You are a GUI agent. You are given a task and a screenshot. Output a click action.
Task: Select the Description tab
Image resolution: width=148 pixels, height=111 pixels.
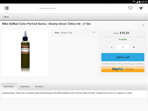[x=9, y=86]
